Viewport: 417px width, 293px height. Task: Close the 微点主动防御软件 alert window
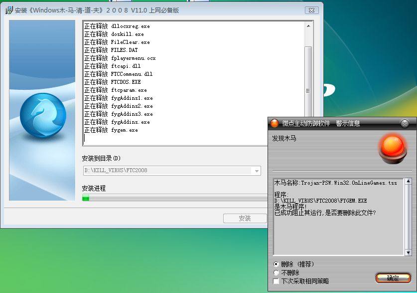tap(405, 123)
